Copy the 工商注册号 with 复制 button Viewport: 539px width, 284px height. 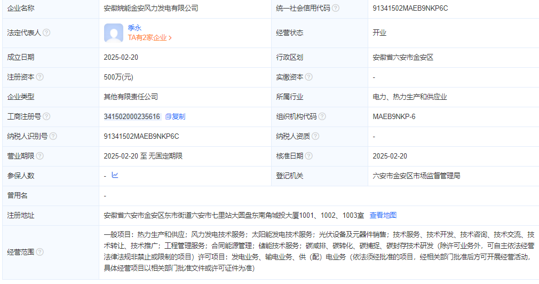pyautogui.click(x=175, y=116)
